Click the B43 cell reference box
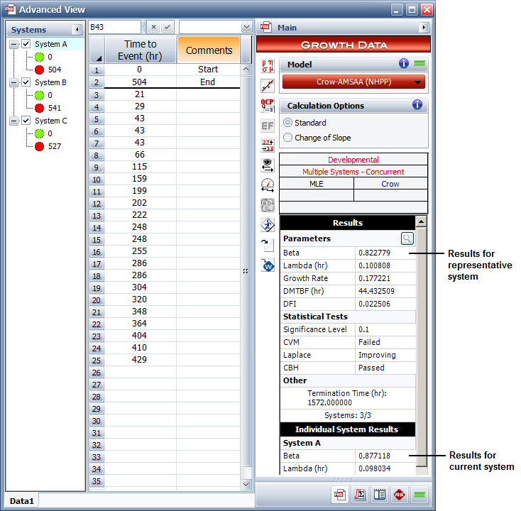The height and width of the screenshot is (511, 521). tap(114, 27)
